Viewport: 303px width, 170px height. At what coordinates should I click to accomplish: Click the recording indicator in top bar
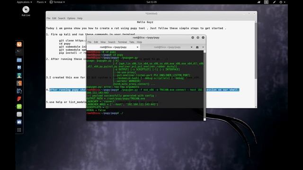(259, 2)
